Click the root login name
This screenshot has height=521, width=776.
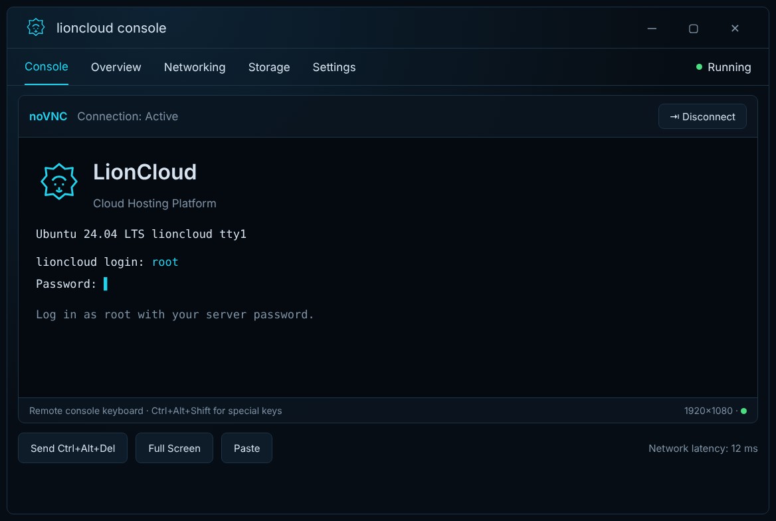click(x=165, y=261)
